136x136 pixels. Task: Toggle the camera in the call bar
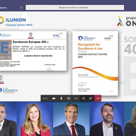click(x=54, y=98)
